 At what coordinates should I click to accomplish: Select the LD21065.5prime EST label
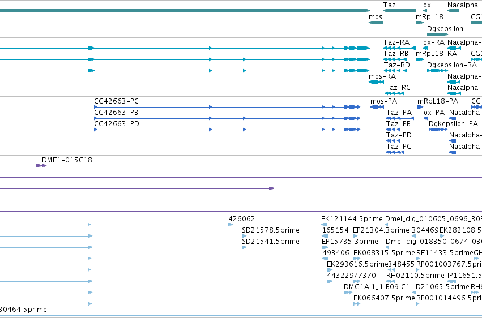click(x=441, y=287)
